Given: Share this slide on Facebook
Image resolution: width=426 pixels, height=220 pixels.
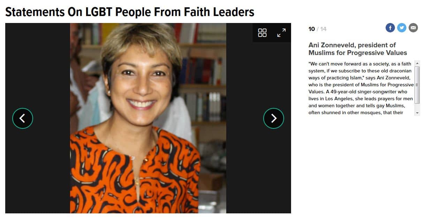Looking at the screenshot, I should [x=390, y=28].
